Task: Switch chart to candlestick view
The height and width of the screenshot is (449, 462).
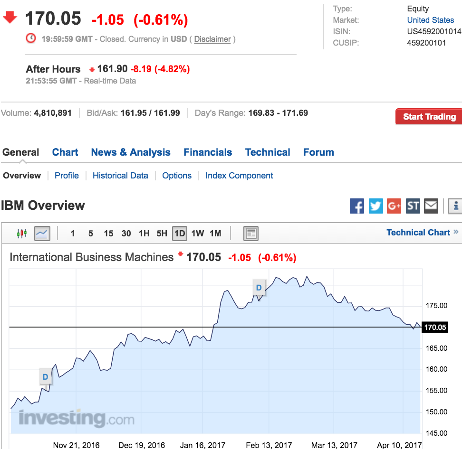Action: 22,233
